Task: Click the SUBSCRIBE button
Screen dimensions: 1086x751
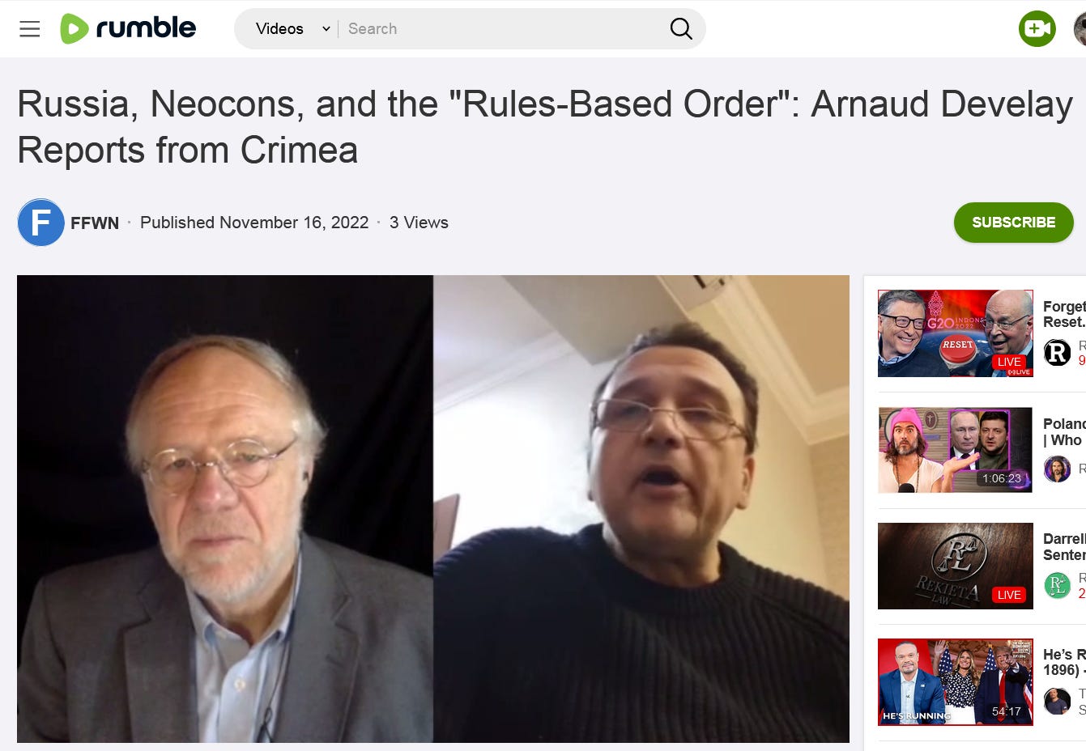Action: pyautogui.click(x=1013, y=223)
